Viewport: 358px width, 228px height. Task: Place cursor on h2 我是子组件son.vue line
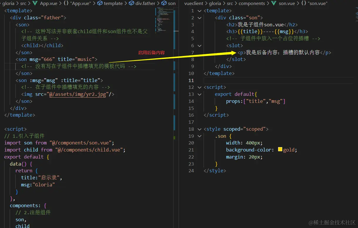[x=262, y=25]
